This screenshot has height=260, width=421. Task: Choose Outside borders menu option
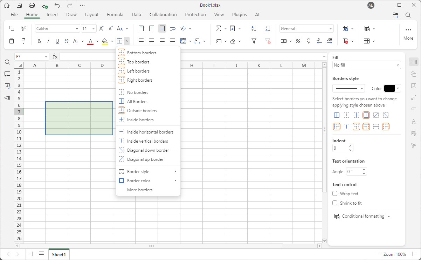pos(142,111)
